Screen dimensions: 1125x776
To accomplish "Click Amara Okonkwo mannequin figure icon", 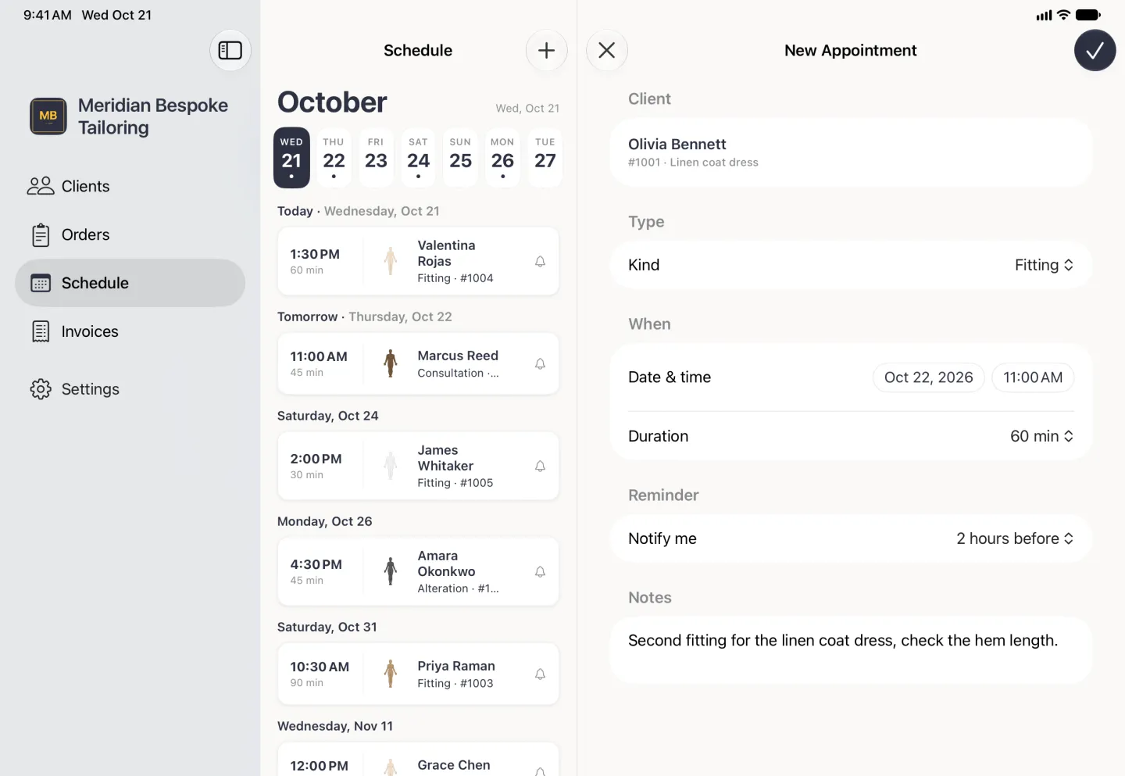I will coord(391,572).
